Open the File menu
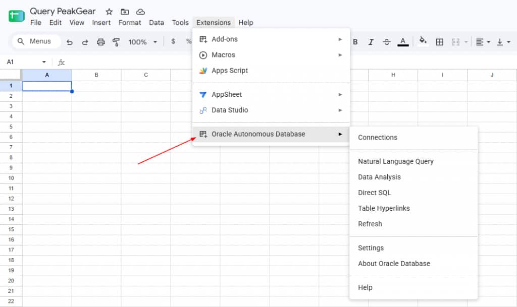Image resolution: width=517 pixels, height=307 pixels. 36,23
